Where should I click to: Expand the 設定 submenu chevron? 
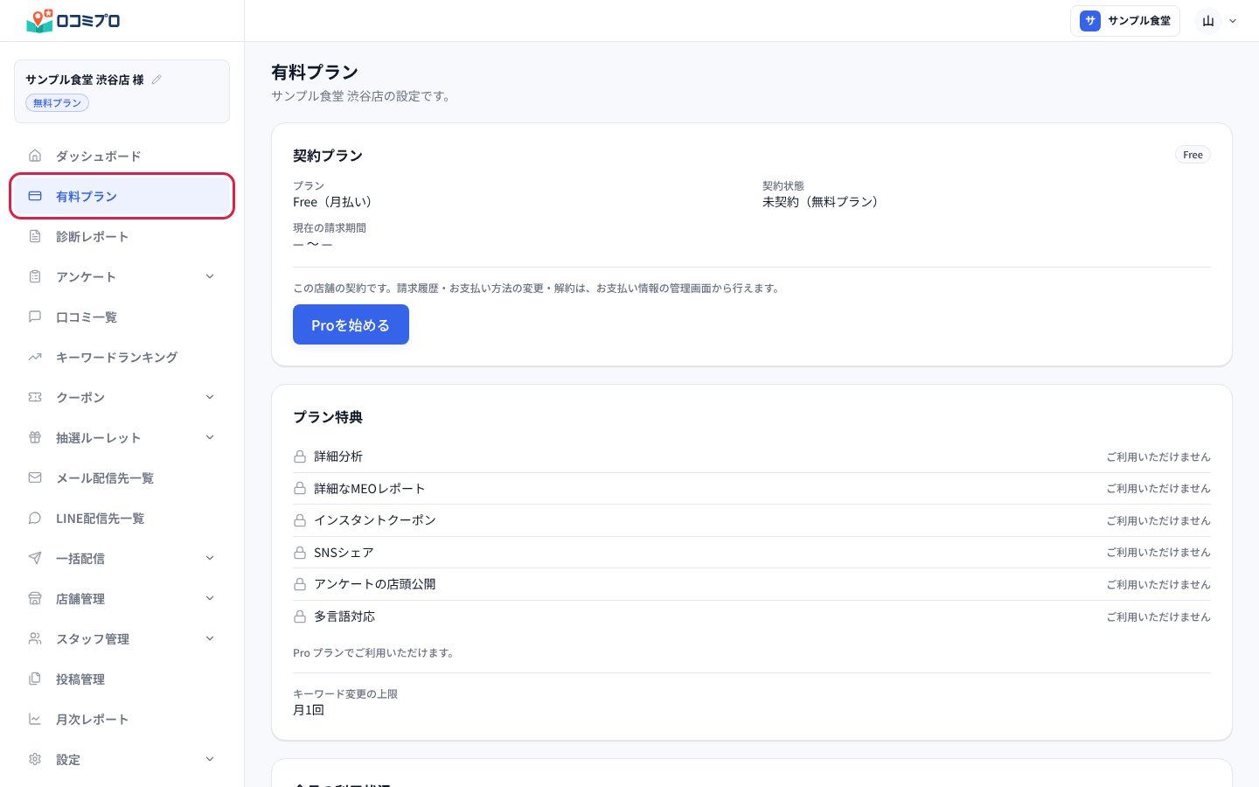[210, 759]
